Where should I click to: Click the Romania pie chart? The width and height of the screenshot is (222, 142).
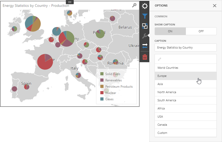coord(116,62)
